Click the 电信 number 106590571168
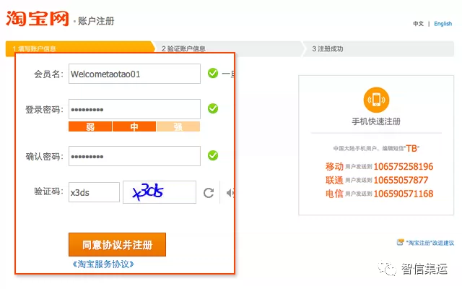 [404, 194]
